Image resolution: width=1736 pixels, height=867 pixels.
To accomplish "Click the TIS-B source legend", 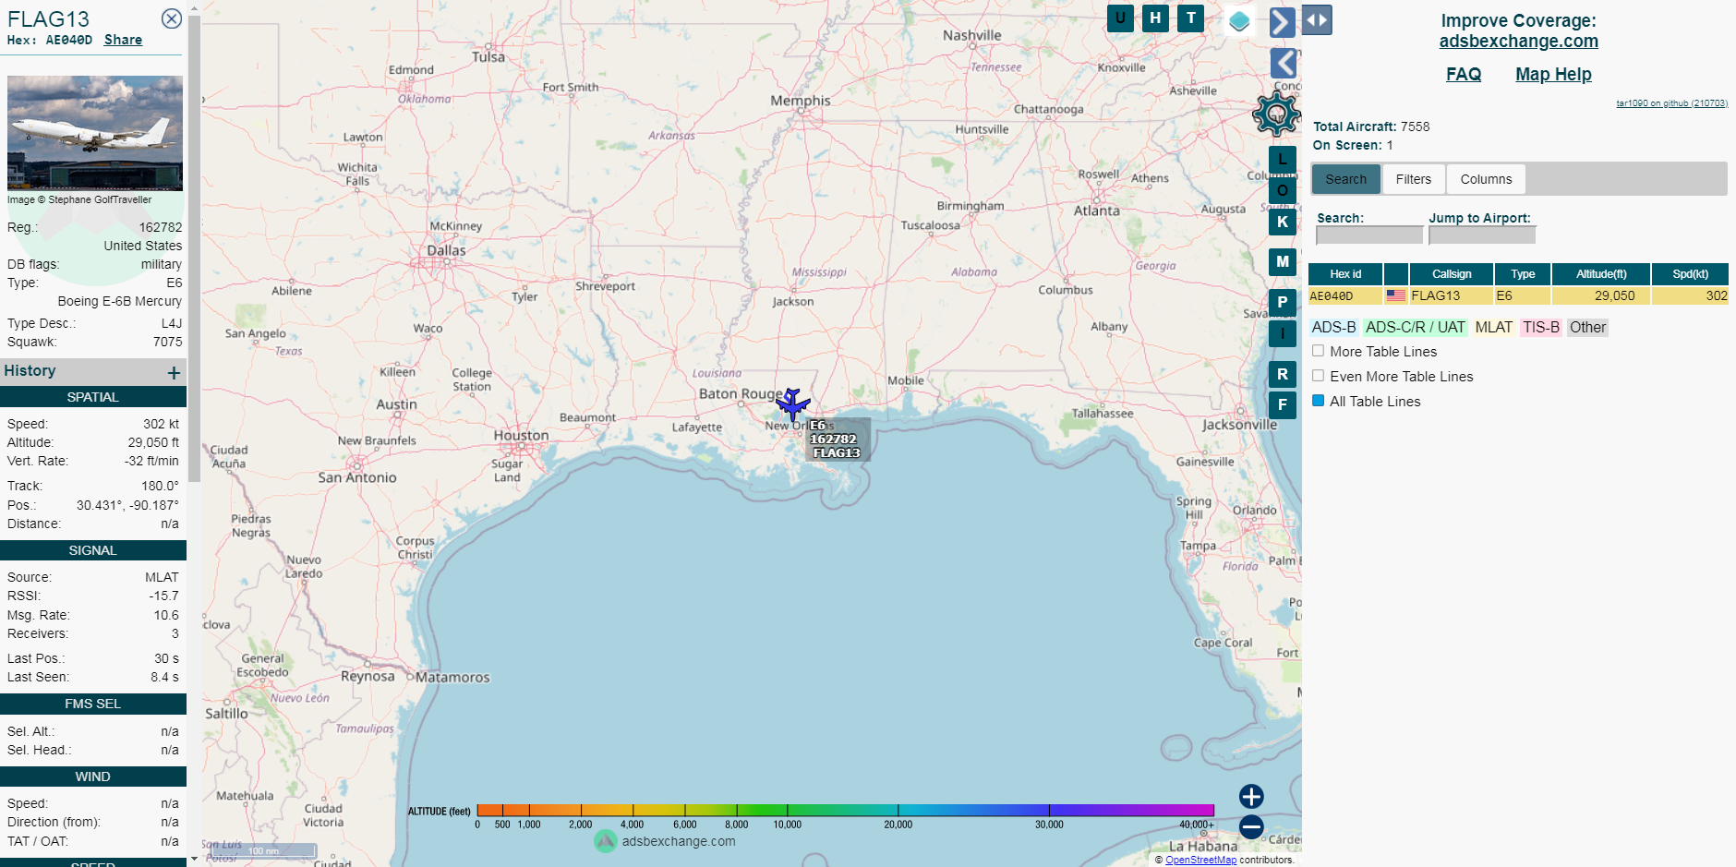I will tap(1540, 327).
